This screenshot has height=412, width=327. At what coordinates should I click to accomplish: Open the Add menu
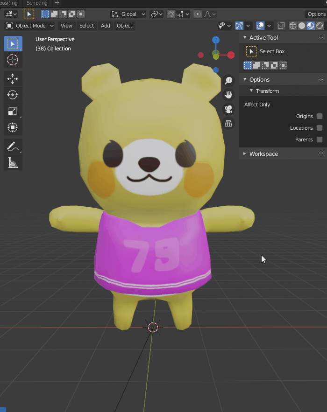point(105,26)
